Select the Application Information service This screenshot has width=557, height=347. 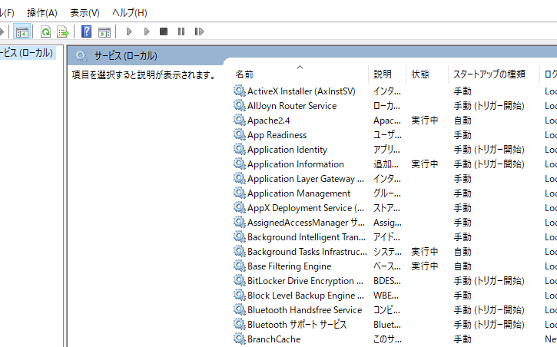(296, 164)
